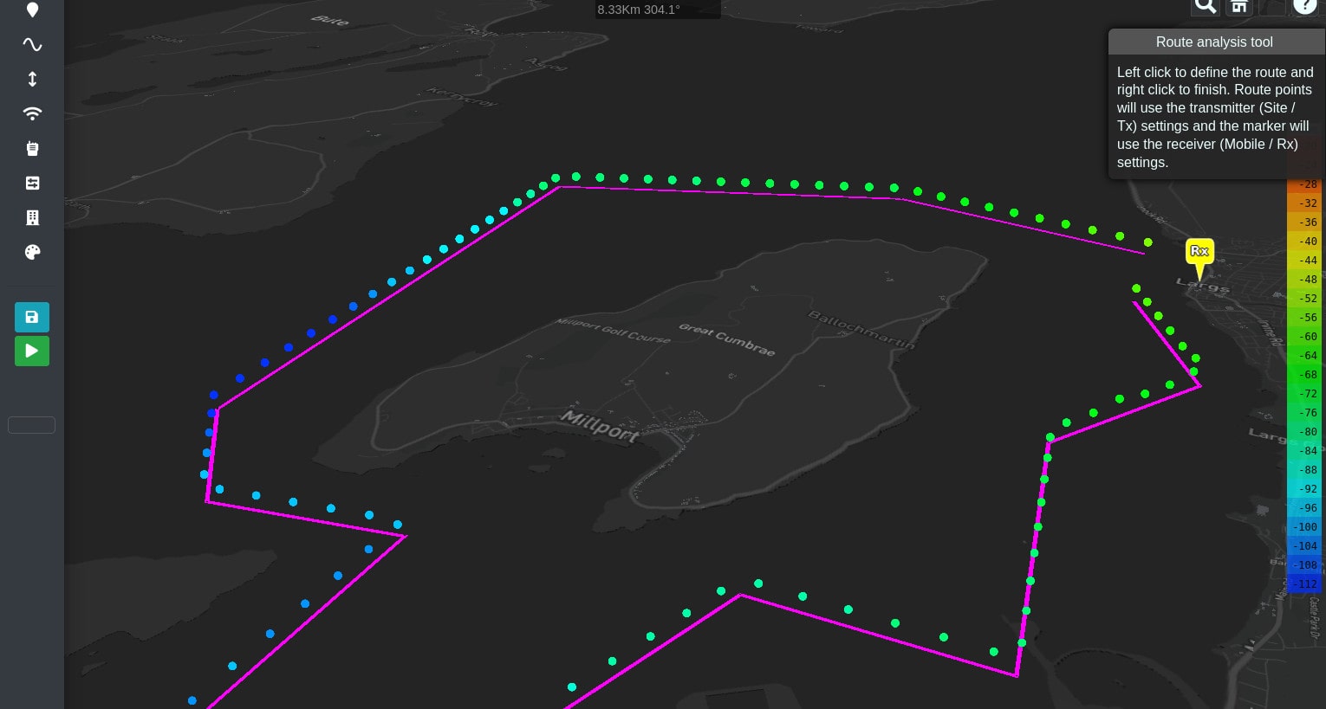Open the feeder settings panel
Image resolution: width=1326 pixels, height=709 pixels.
[x=32, y=183]
